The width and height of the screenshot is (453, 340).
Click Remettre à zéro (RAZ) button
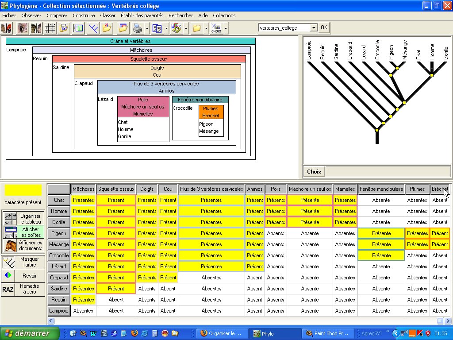coord(24,289)
